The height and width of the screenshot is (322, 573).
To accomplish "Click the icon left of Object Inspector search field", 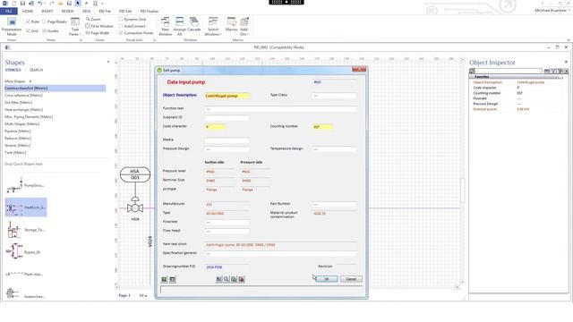I will point(472,71).
